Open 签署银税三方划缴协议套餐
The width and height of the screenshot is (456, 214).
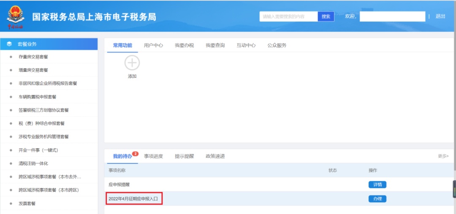pos(43,110)
